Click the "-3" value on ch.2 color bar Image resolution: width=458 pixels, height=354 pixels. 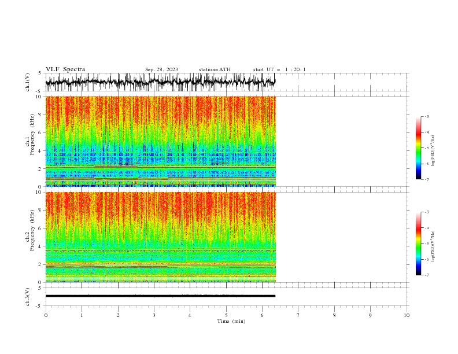(x=426, y=212)
